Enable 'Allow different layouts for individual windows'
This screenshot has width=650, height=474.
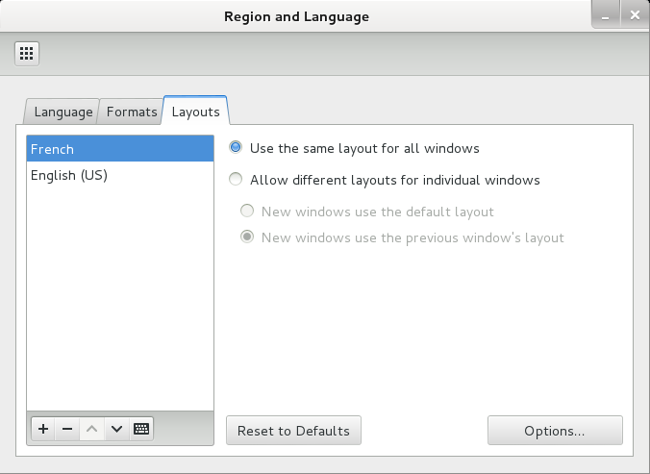[x=236, y=180]
